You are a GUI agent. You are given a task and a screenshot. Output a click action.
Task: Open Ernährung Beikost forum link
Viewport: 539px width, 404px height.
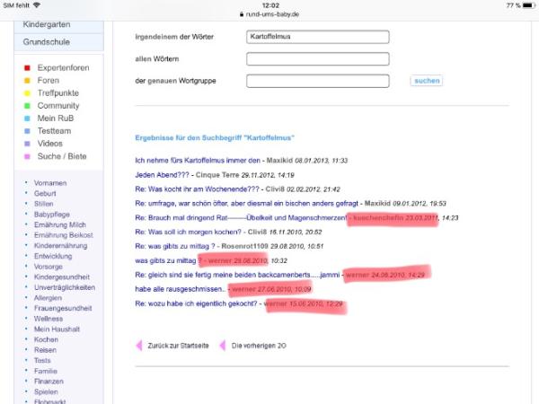click(64, 235)
